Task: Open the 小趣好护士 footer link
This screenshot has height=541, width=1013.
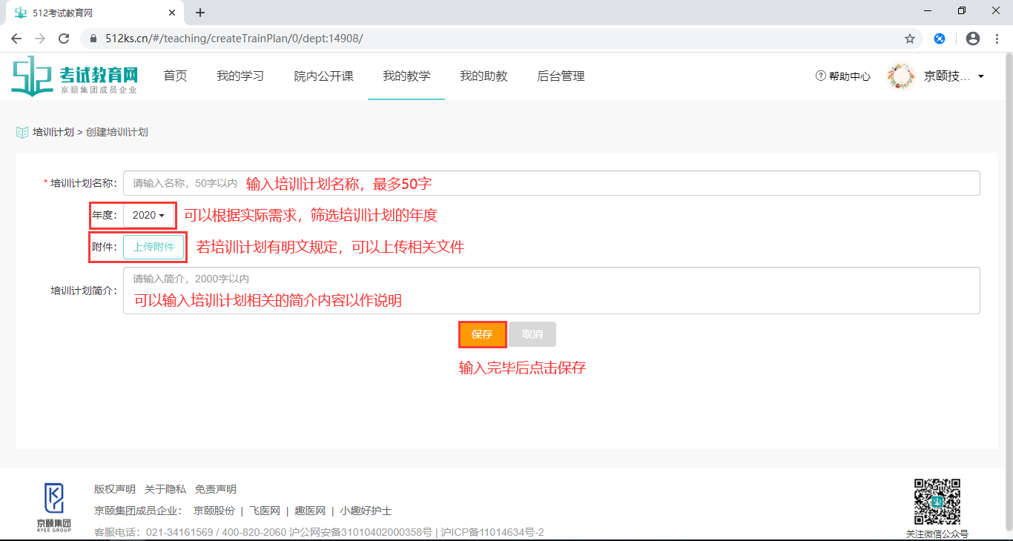Action: [366, 511]
